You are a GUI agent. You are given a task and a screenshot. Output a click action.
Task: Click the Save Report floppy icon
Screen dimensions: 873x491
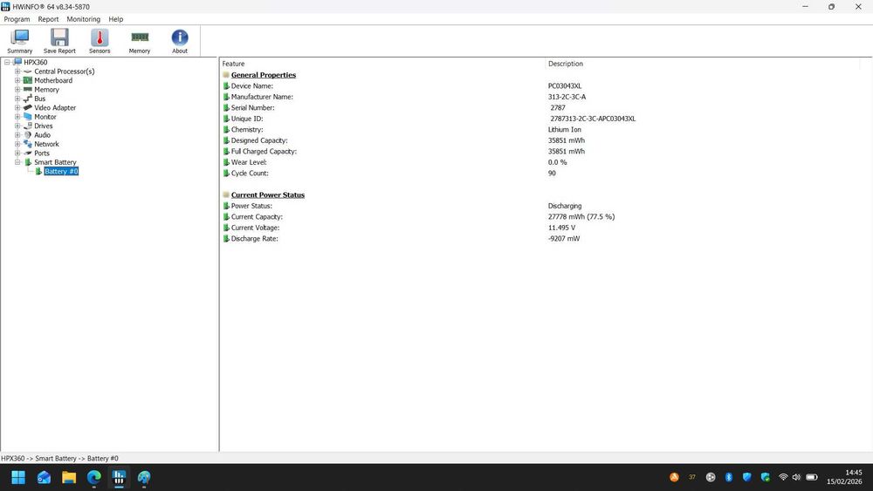point(59,38)
